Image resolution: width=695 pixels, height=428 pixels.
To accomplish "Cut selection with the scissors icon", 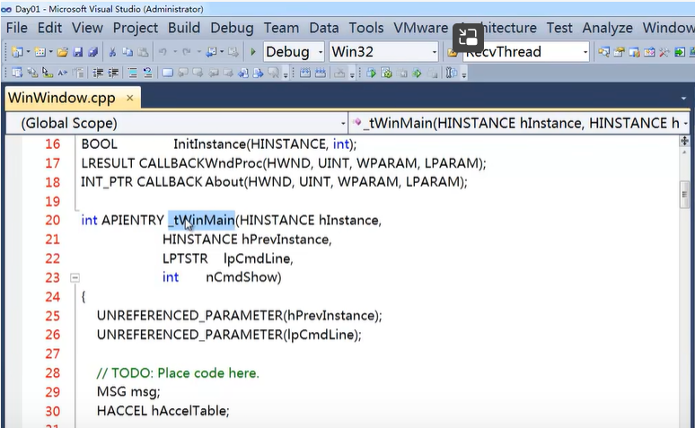I will tap(112, 52).
